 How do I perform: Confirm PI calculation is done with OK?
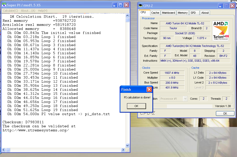[136, 106]
